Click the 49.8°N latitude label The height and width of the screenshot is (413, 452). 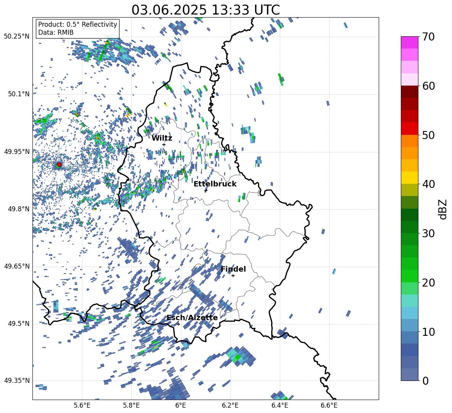(x=19, y=209)
